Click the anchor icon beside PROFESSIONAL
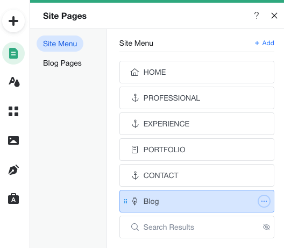 135,98
